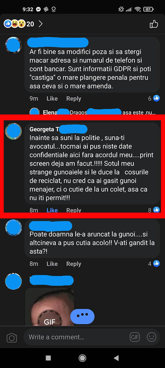Tap the Android back navigation triangle
The image size is (165, 368).
[116, 358]
